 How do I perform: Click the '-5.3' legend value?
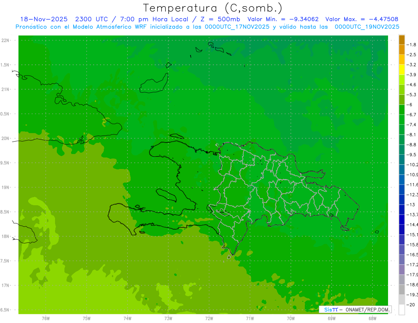coord(412,94)
